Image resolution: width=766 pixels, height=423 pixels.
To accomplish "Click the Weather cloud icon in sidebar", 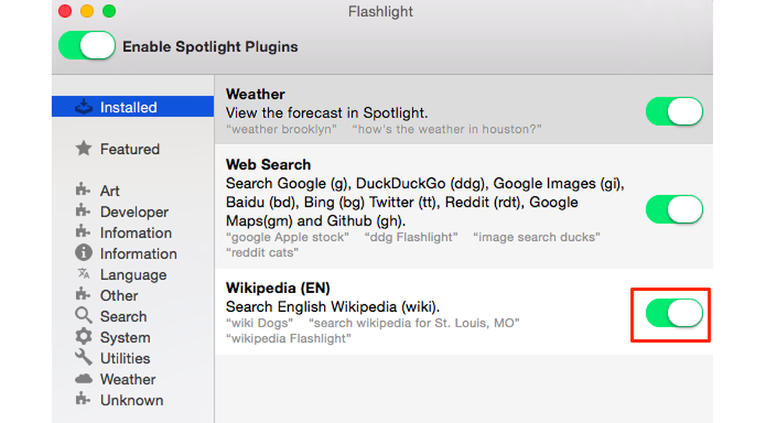I will [83, 379].
